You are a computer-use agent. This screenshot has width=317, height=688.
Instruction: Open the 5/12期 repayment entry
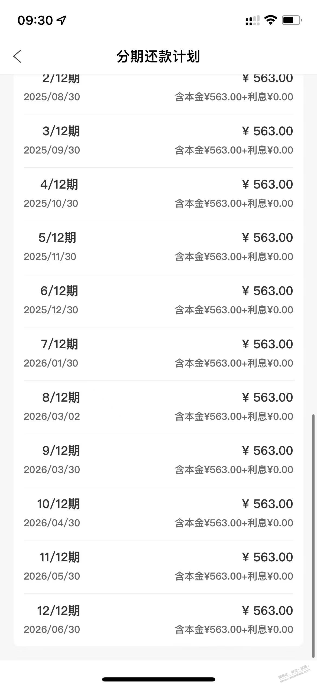[158, 247]
